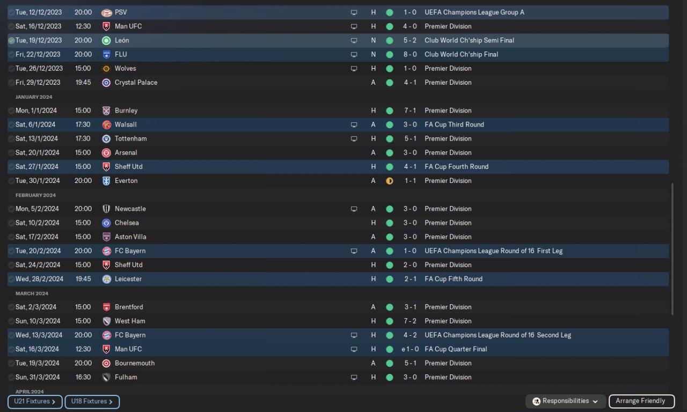Toggle the tick circle beside Chelsea fixture

click(x=11, y=223)
